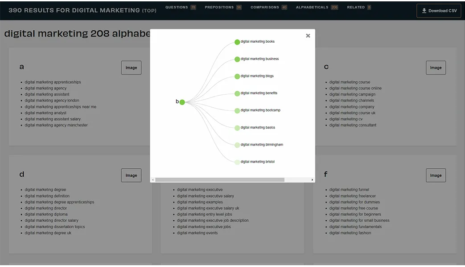
Task: Click the node for digital marketing books
Action: click(x=237, y=42)
